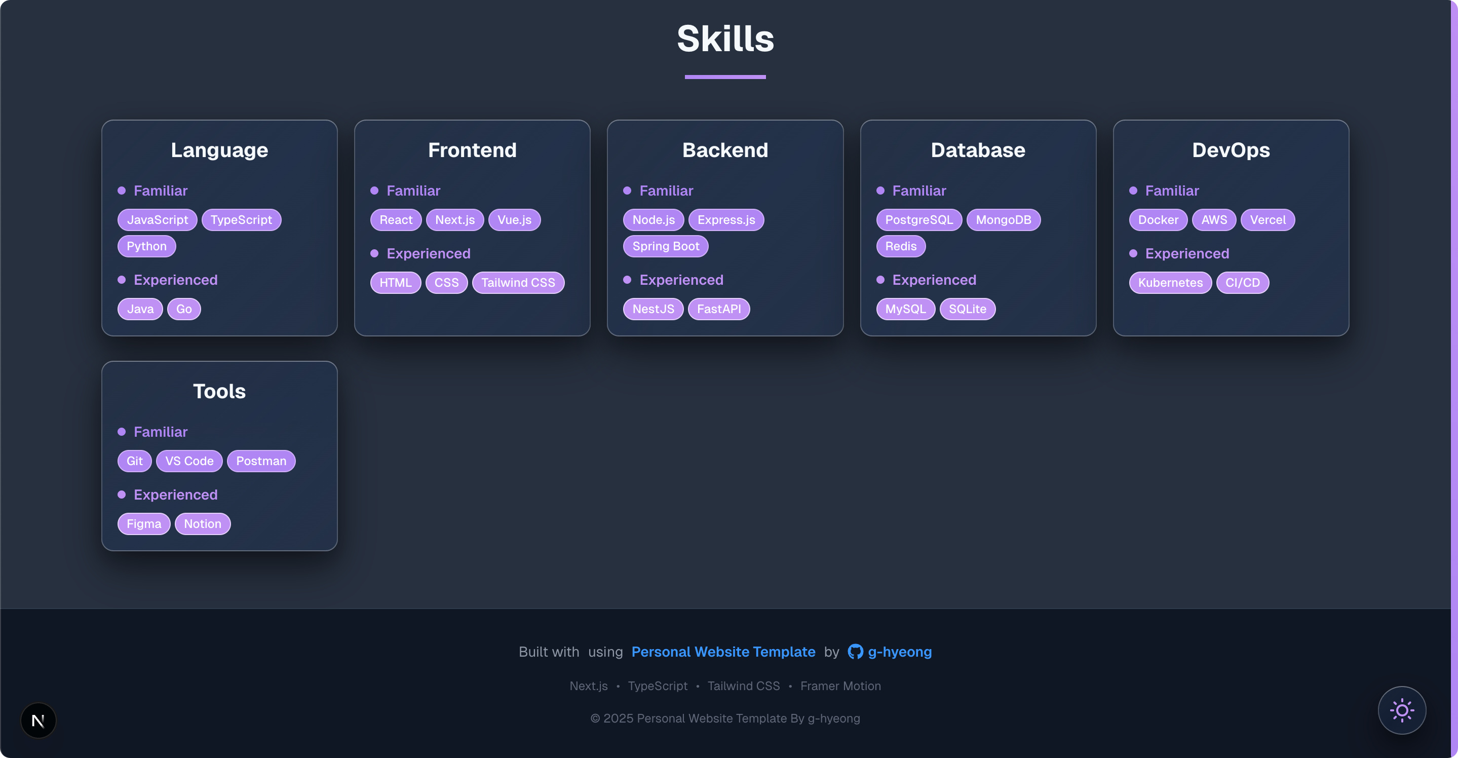Click the DevOps card heading

click(1231, 150)
